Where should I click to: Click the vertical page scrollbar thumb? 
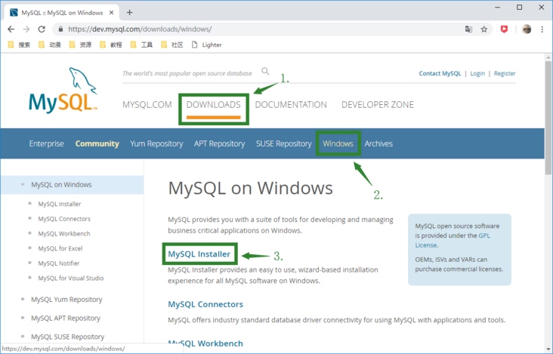point(548,118)
